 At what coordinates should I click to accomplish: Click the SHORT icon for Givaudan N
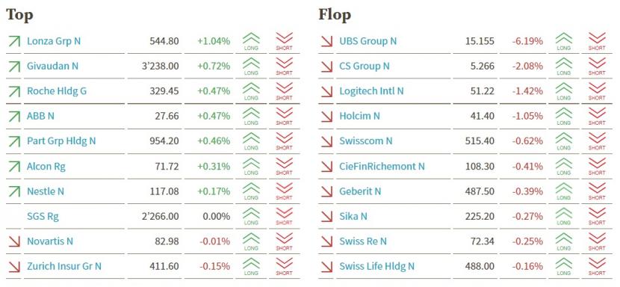pos(284,67)
